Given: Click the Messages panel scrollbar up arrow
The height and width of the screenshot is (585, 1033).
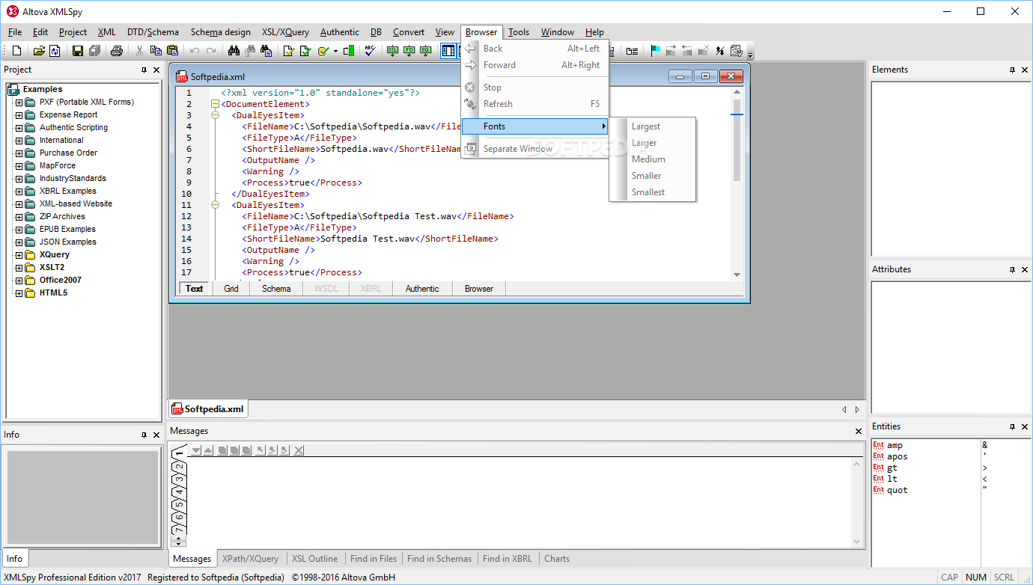Looking at the screenshot, I should point(858,465).
